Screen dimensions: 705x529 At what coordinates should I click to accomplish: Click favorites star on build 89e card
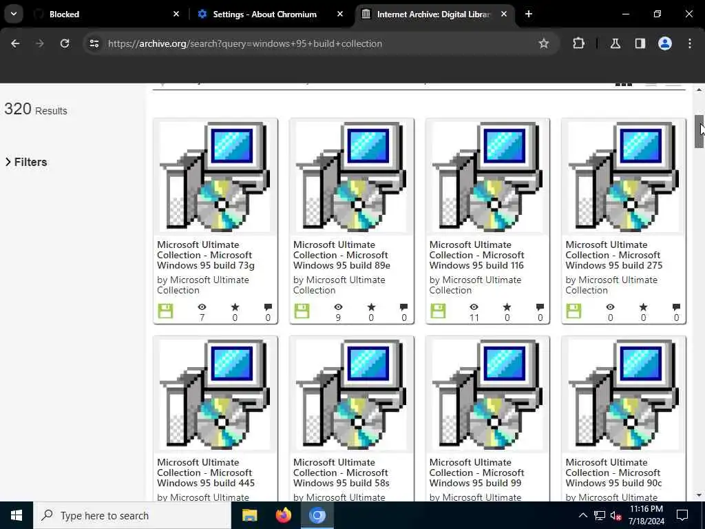[371, 307]
